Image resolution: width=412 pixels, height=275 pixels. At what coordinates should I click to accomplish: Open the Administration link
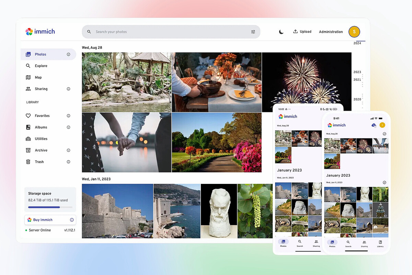click(x=331, y=32)
